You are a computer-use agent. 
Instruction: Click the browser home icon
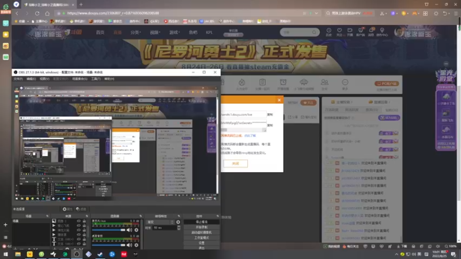pos(47,13)
